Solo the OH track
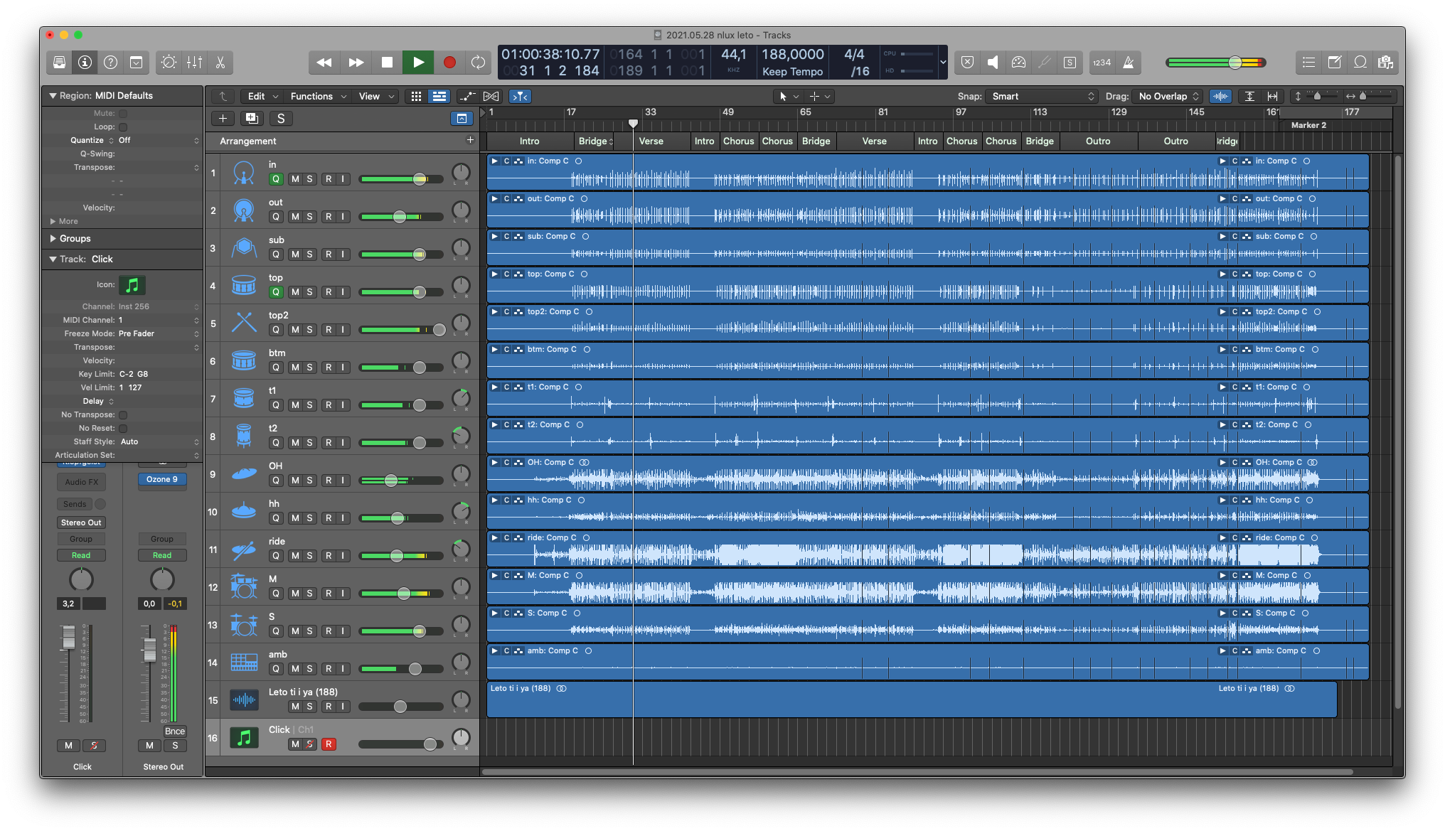The image size is (1445, 831). click(309, 481)
